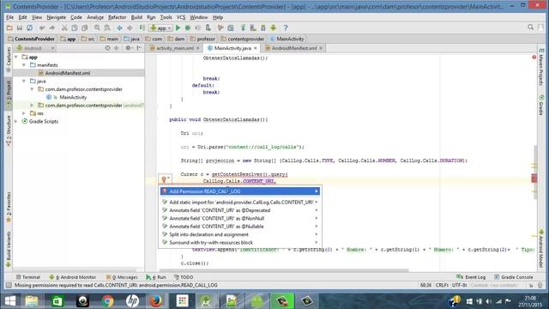
Task: Click Make Project icon
Action: click(142, 27)
